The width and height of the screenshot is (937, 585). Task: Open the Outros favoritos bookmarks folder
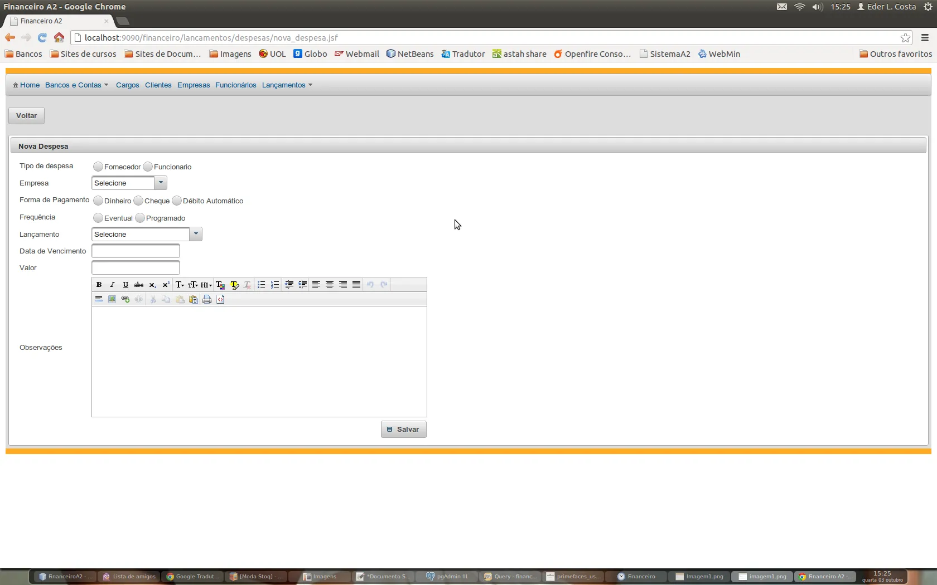(x=895, y=54)
